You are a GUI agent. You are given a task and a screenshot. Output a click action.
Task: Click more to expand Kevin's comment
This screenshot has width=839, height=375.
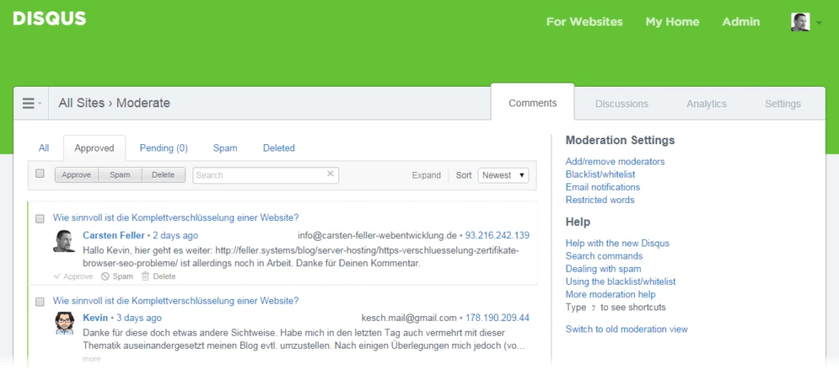(92, 359)
